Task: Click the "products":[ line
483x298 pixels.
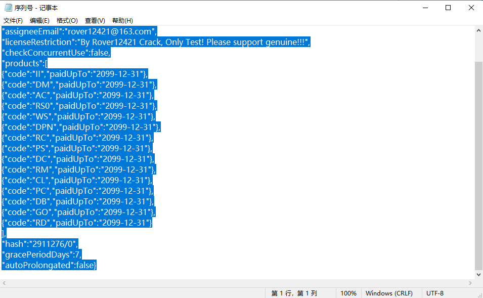Action: pyautogui.click(x=25, y=63)
